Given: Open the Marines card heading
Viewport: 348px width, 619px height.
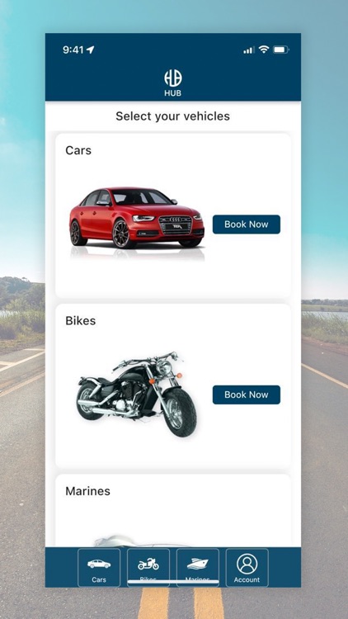Looking at the screenshot, I should pyautogui.click(x=87, y=491).
